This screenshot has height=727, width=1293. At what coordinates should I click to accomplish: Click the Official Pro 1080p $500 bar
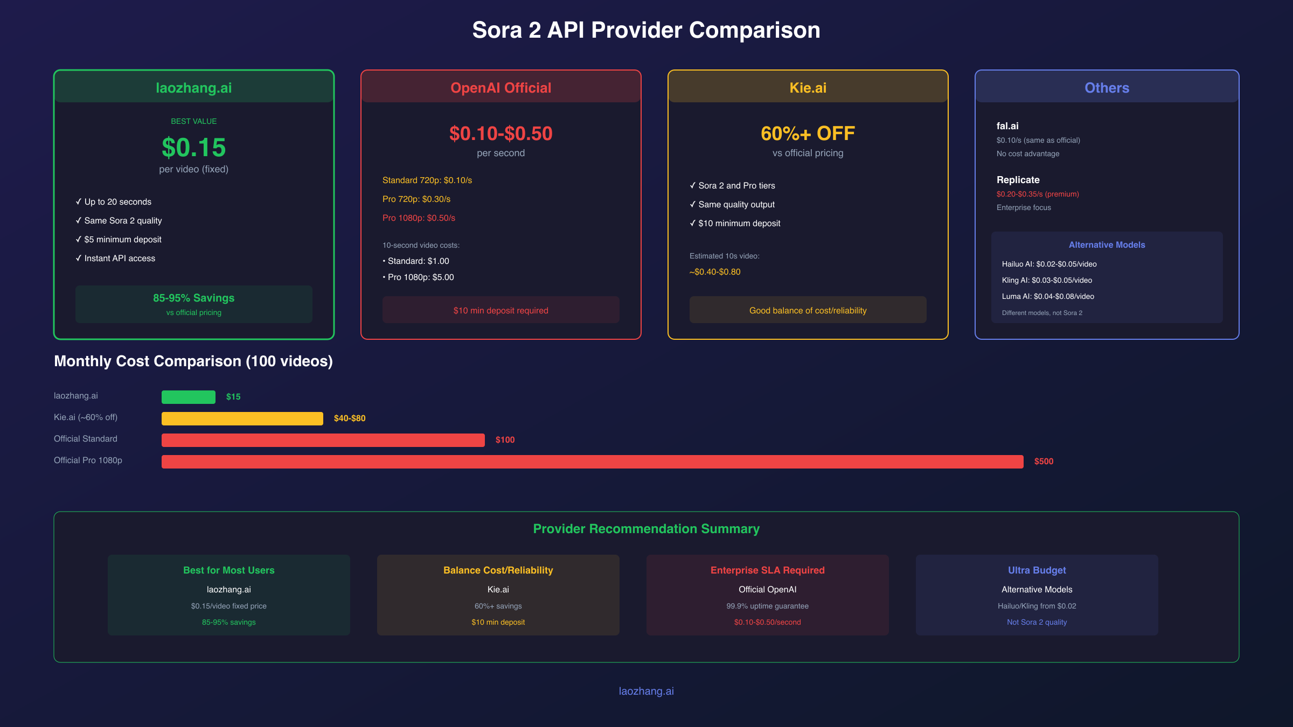point(593,462)
